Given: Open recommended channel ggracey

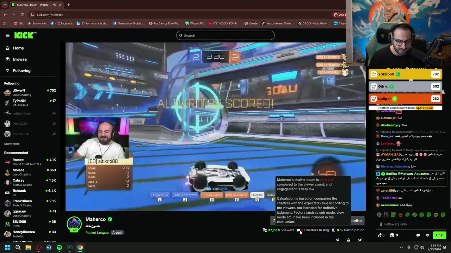Looking at the screenshot, I should [30, 213].
